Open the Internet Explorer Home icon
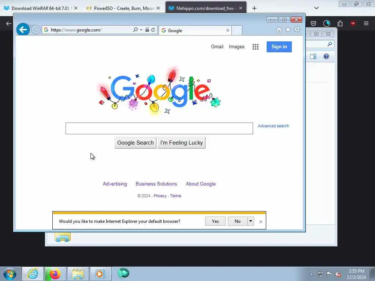 (279, 29)
